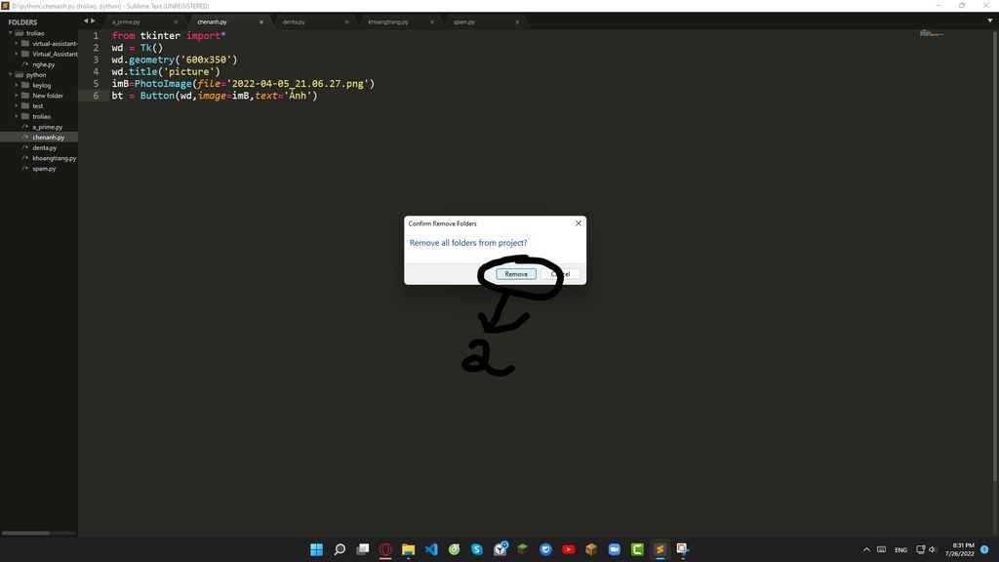
Task: Open spam.py from the sidebar
Action: tap(44, 168)
